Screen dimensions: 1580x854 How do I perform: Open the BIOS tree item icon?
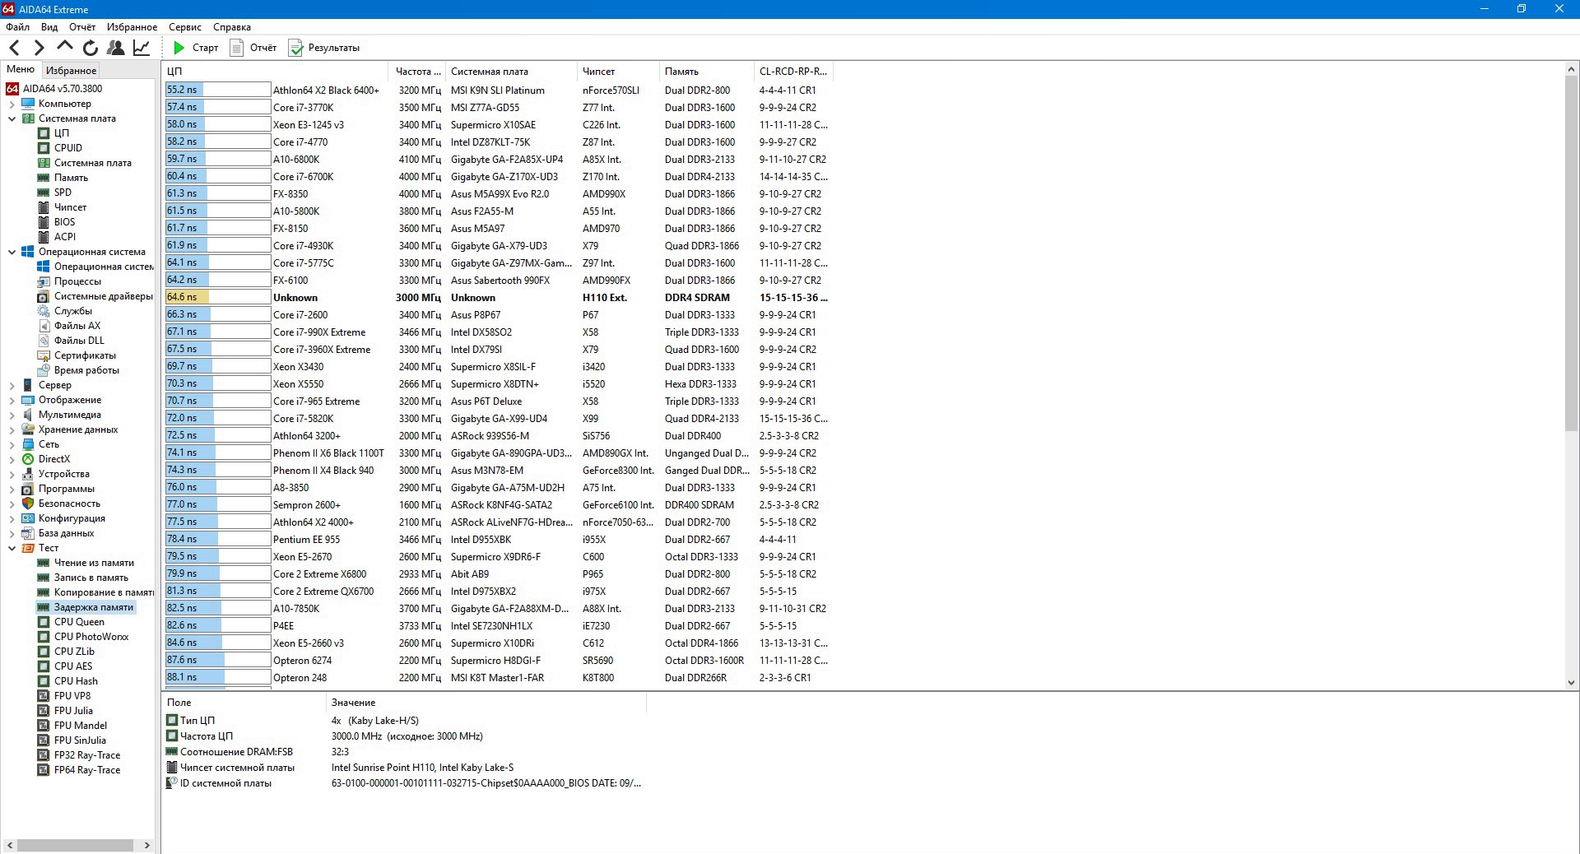pos(44,222)
